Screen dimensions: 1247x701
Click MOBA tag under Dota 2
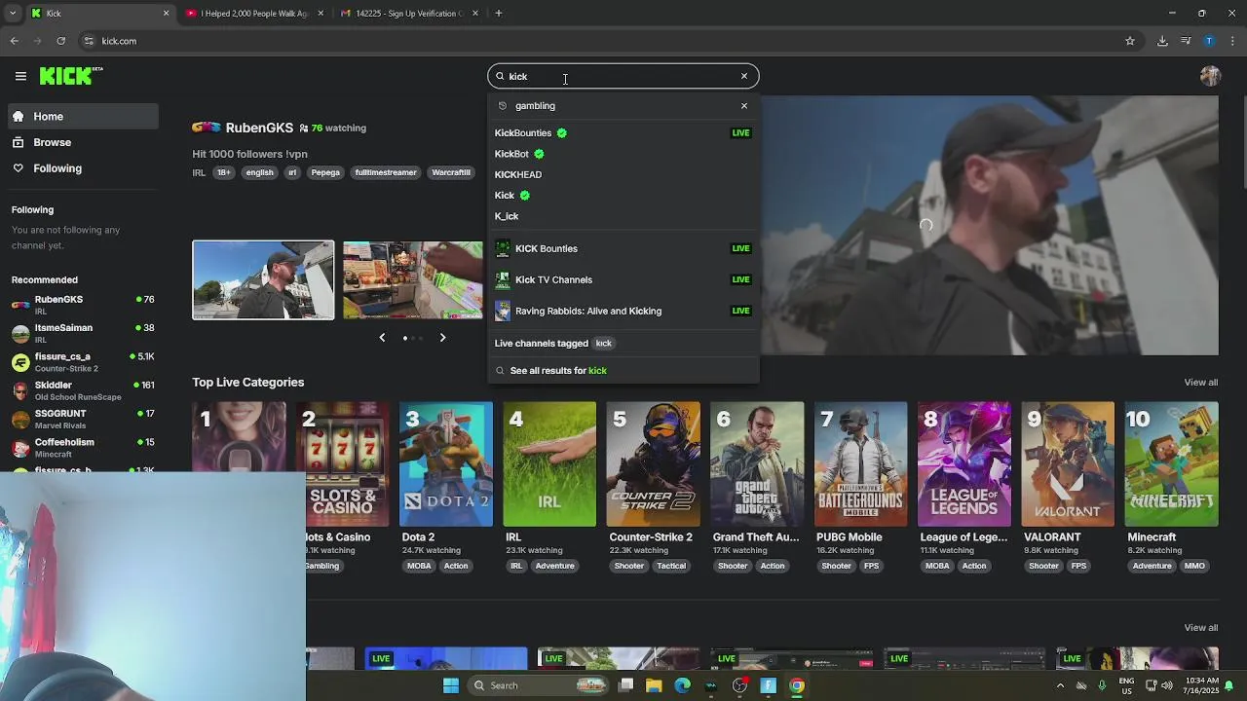pyautogui.click(x=419, y=566)
